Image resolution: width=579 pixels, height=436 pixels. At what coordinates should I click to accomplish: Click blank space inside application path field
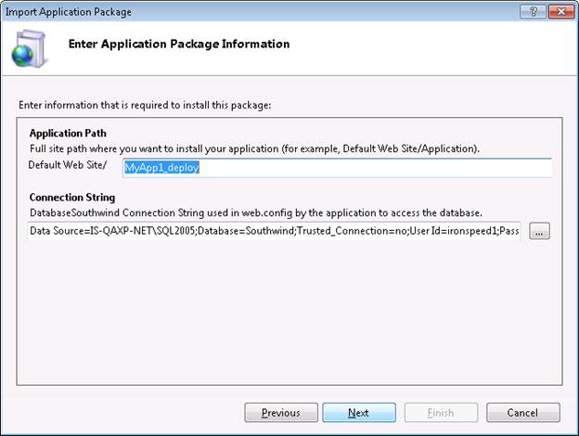click(375, 168)
